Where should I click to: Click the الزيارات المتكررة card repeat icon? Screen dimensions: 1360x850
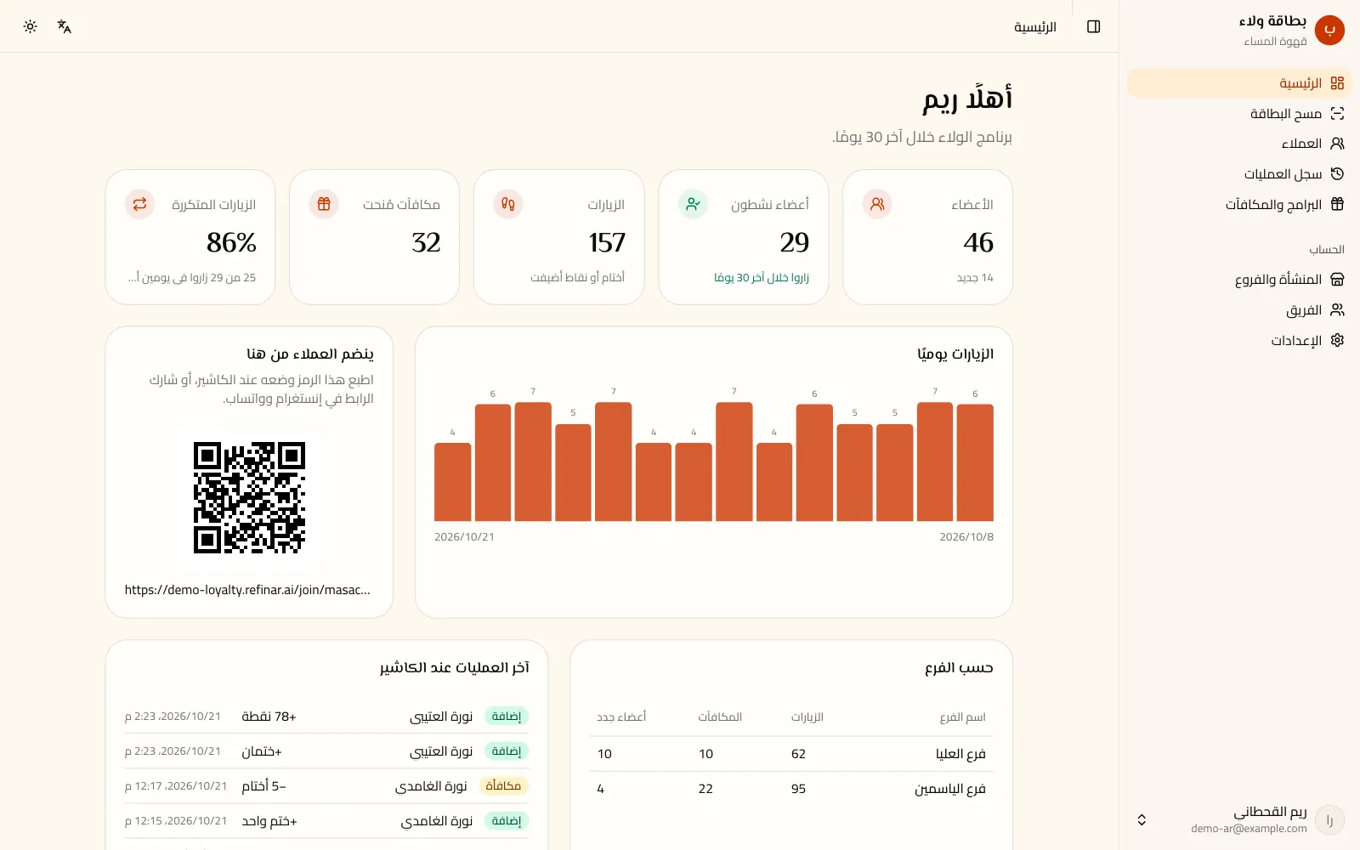pos(139,204)
